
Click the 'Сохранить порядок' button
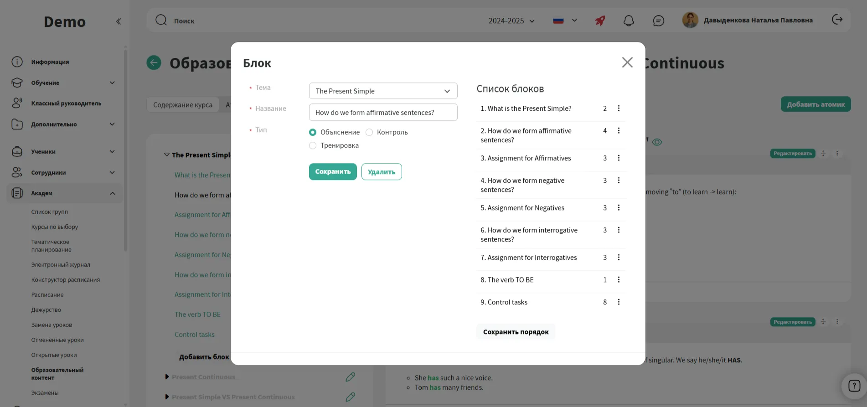516,332
